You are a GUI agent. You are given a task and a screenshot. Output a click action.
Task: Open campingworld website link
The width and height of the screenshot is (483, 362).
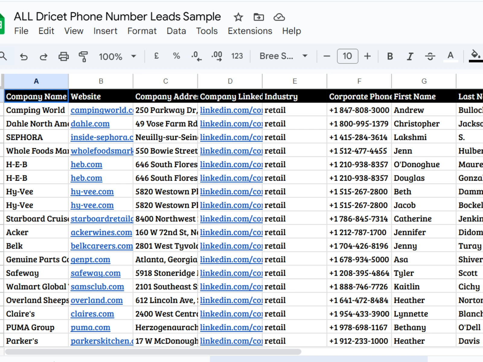coord(102,110)
